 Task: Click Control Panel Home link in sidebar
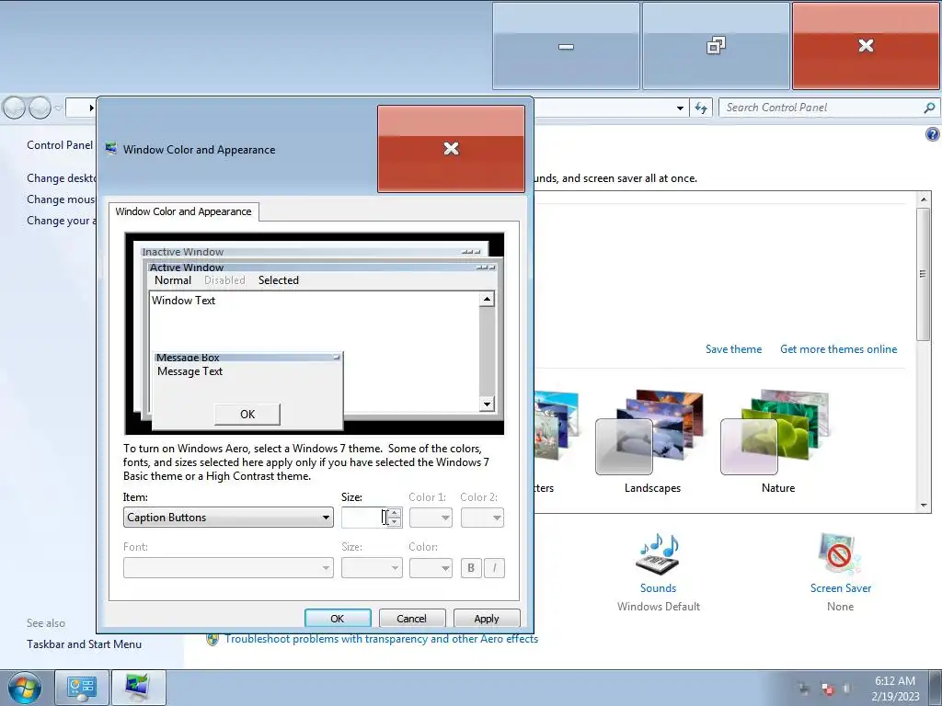(60, 145)
